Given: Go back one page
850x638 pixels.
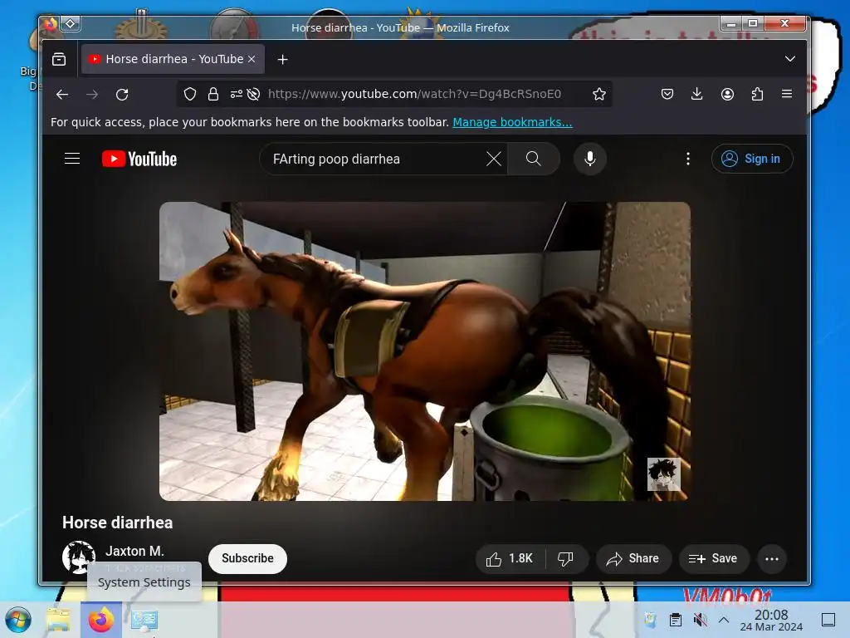Looking at the screenshot, I should (x=62, y=95).
